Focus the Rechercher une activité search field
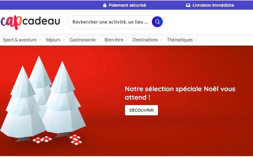This screenshot has height=157, width=253. [x=110, y=22]
